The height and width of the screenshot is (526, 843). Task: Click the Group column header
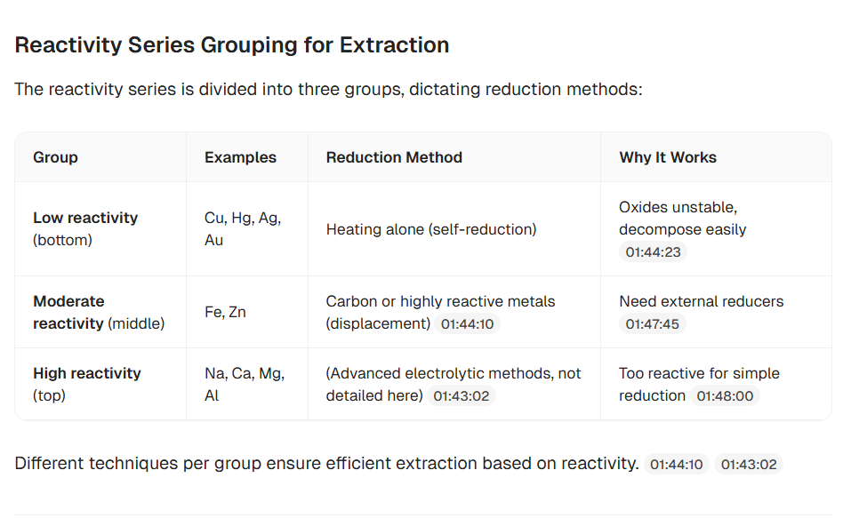[x=55, y=157]
